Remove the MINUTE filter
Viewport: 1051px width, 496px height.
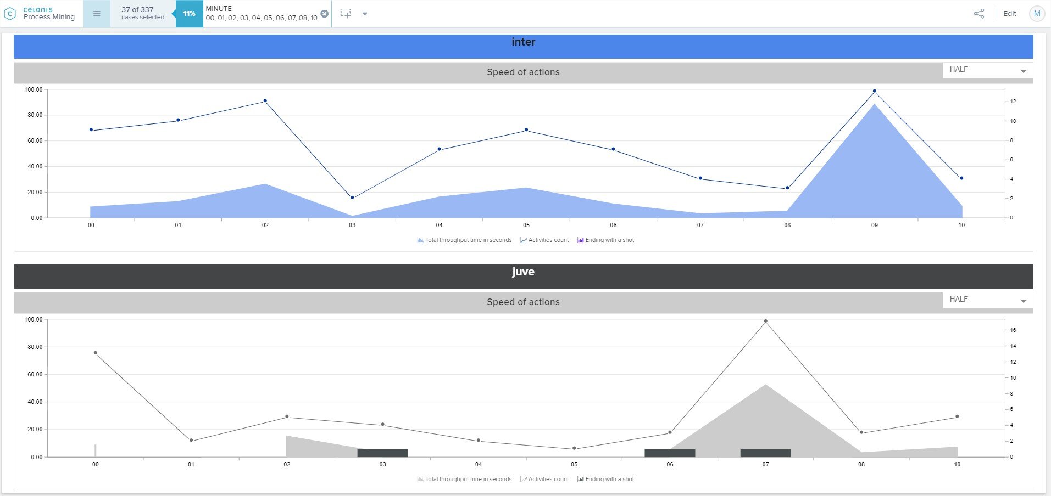(x=325, y=14)
